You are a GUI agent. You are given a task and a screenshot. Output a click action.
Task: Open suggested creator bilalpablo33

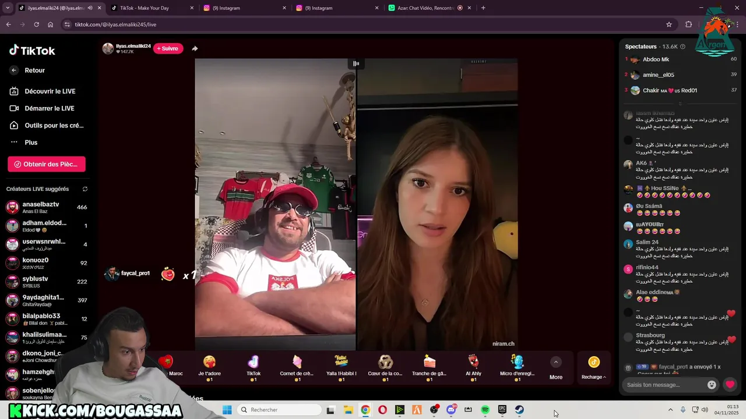pos(47,319)
